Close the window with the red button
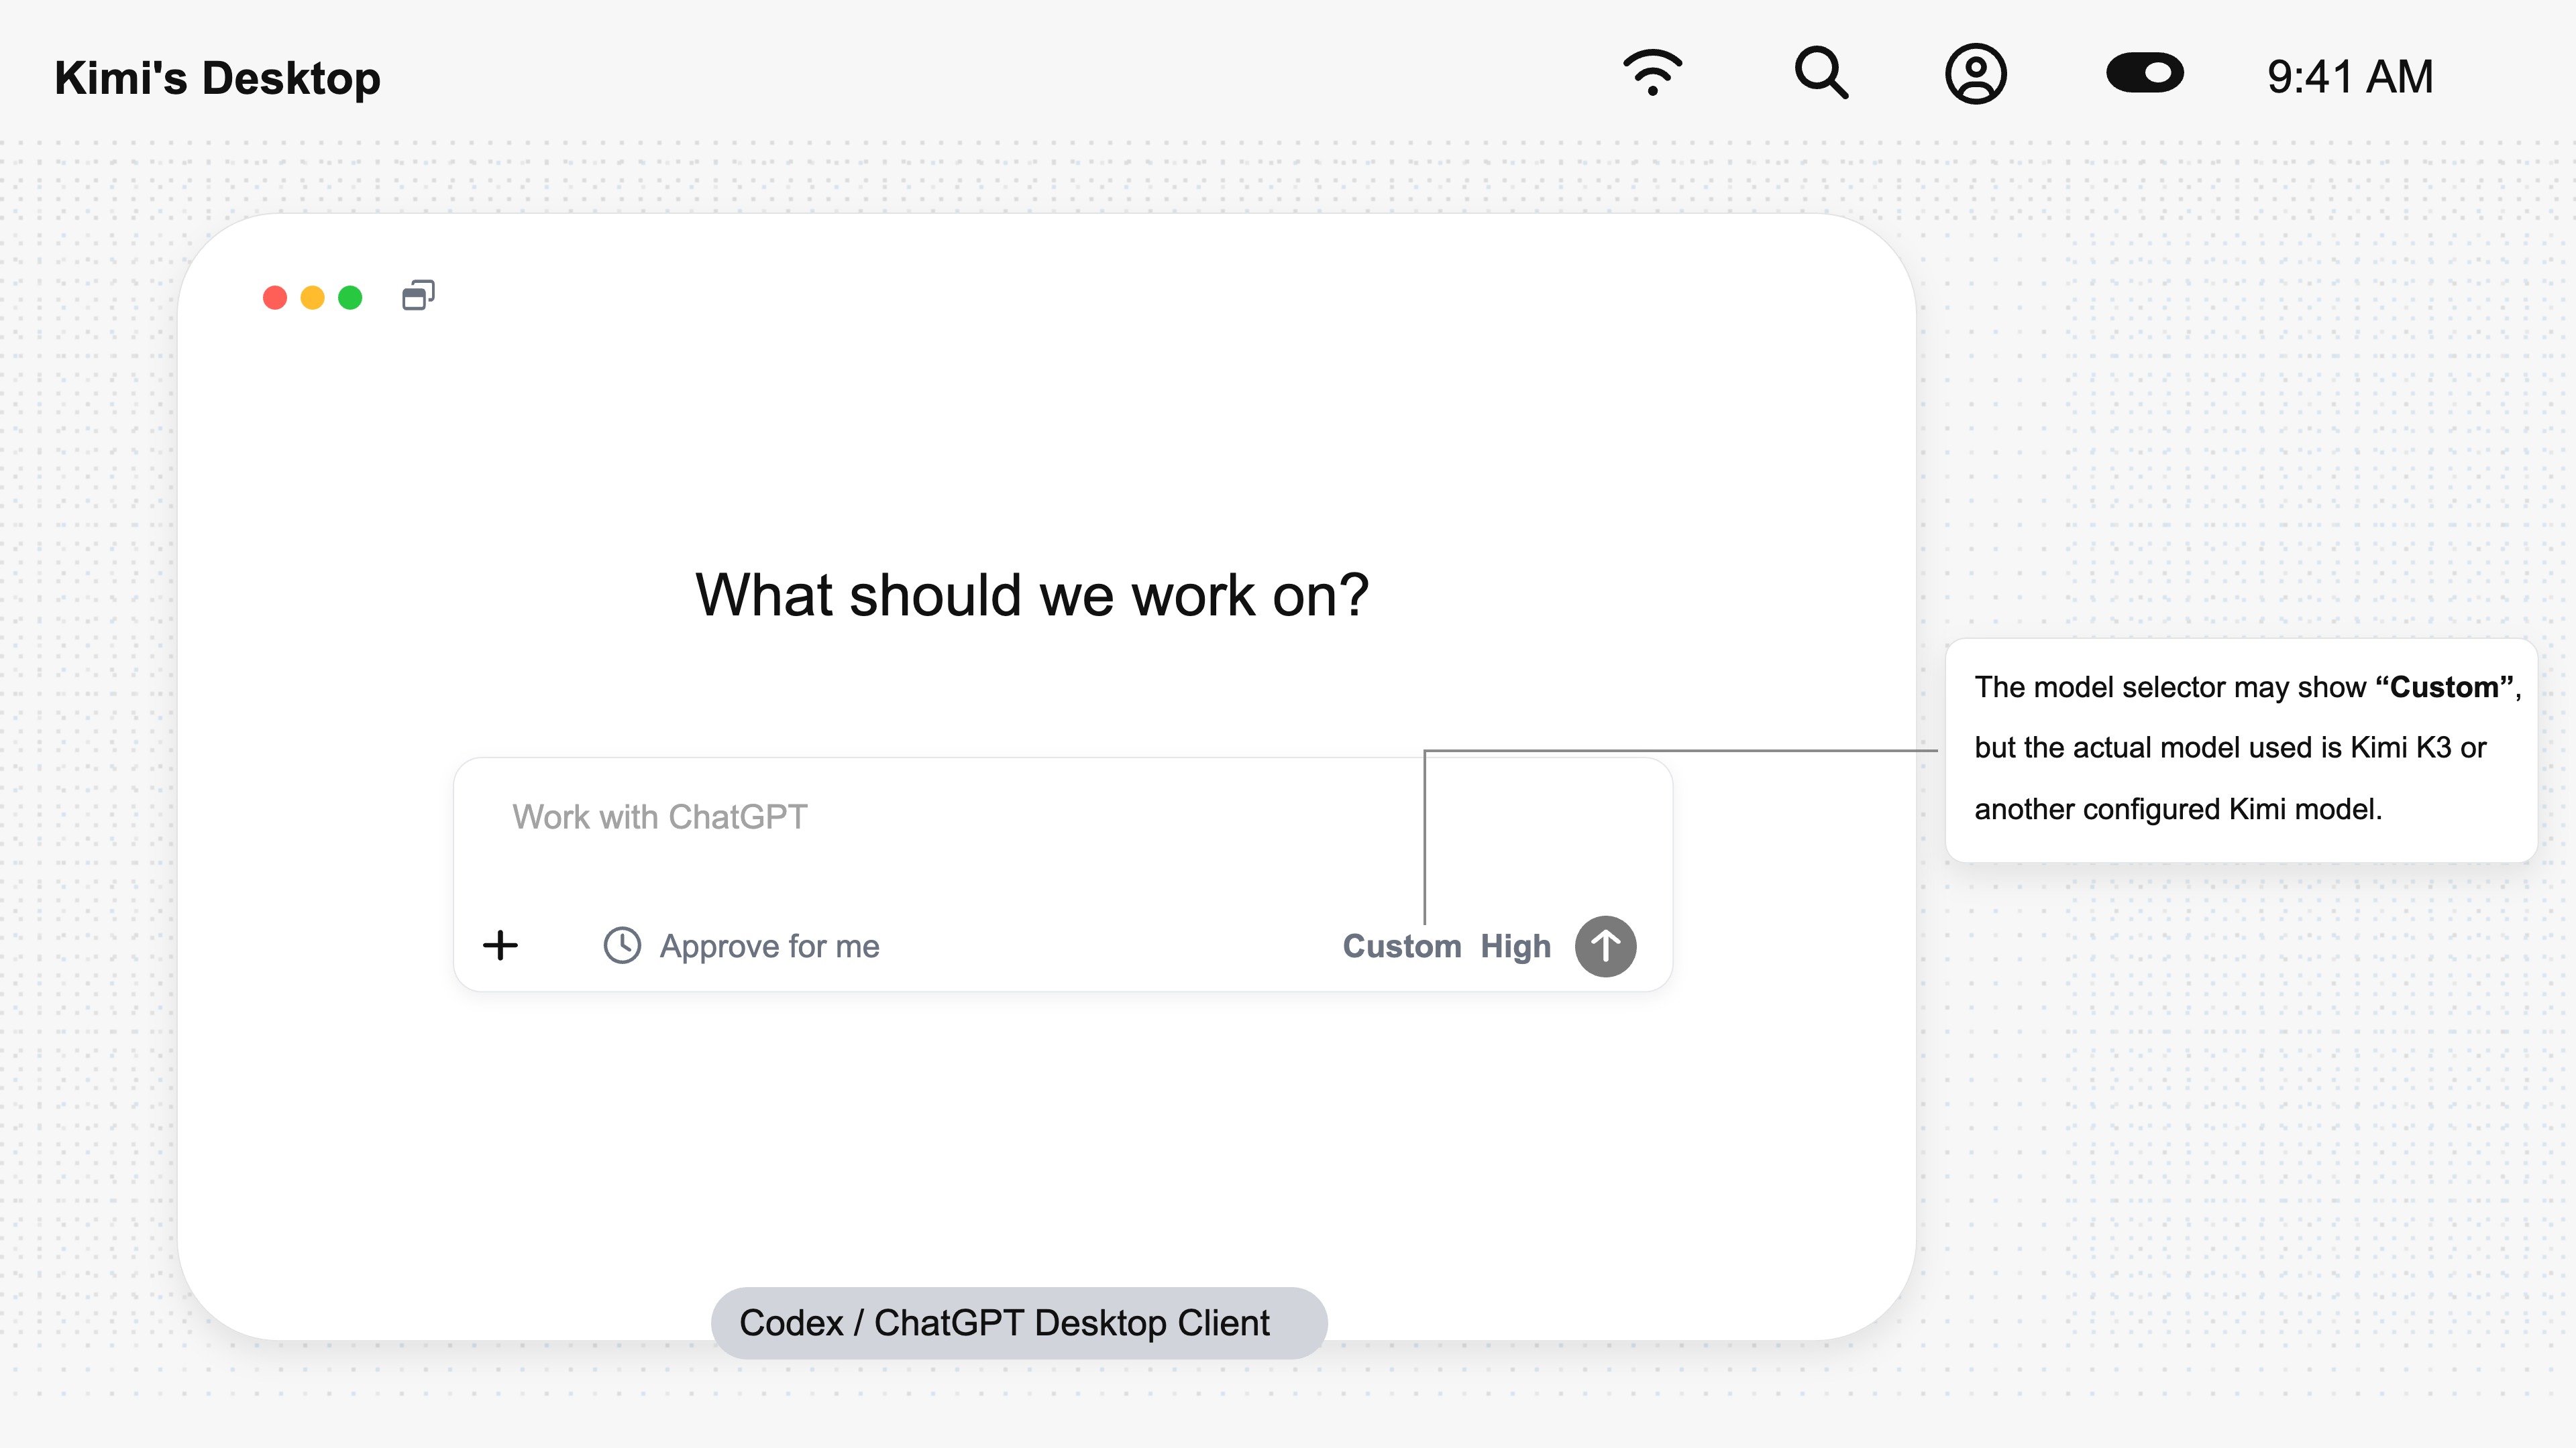This screenshot has width=2576, height=1448. (x=275, y=298)
